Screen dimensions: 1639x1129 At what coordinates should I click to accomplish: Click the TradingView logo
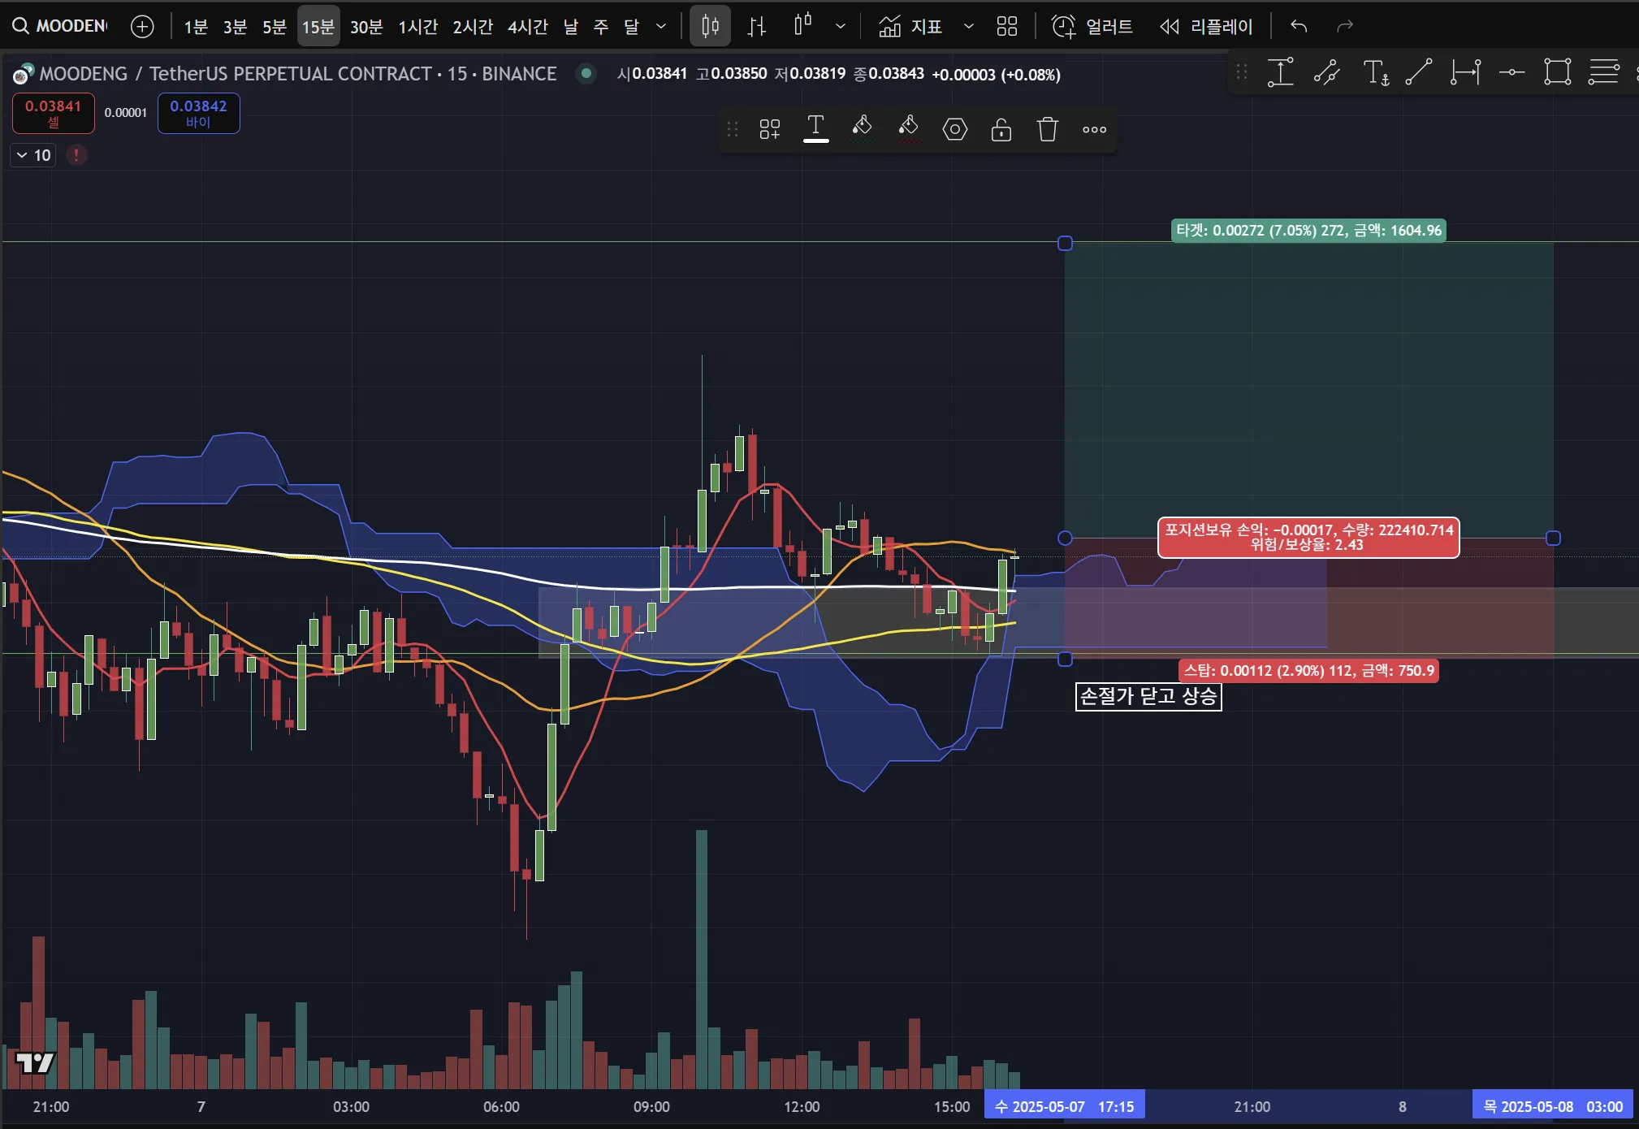click(x=34, y=1062)
